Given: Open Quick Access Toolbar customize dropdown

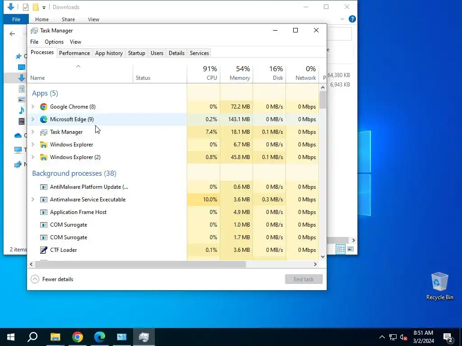Looking at the screenshot, I should 44,7.
